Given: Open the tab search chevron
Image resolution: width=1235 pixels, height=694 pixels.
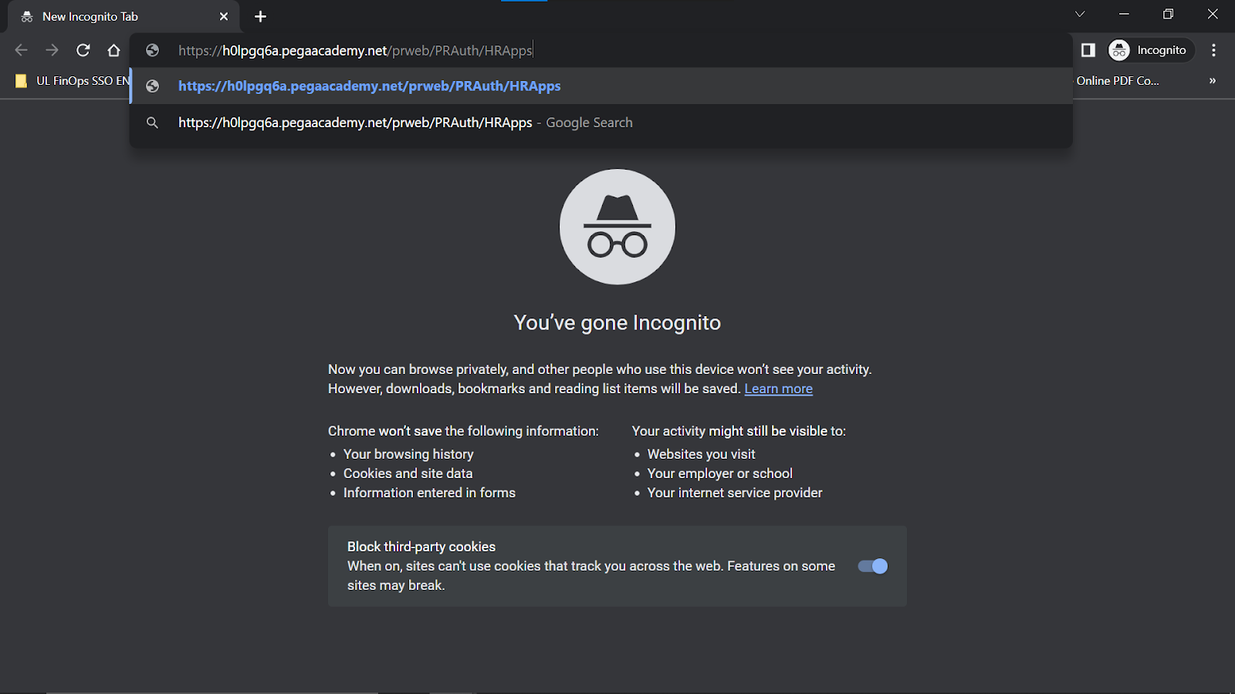Looking at the screenshot, I should click(1080, 14).
